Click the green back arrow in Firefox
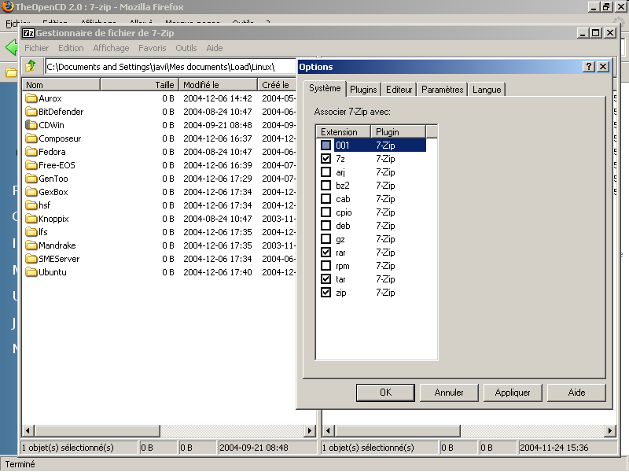The height and width of the screenshot is (472, 629). point(12,48)
